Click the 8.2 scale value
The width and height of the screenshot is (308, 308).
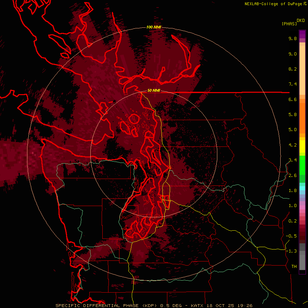(x=293, y=69)
